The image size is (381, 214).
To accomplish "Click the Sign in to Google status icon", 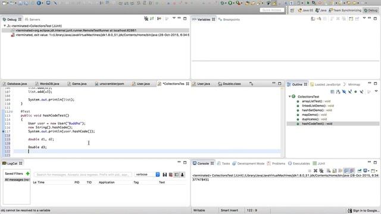I will pos(349,210).
